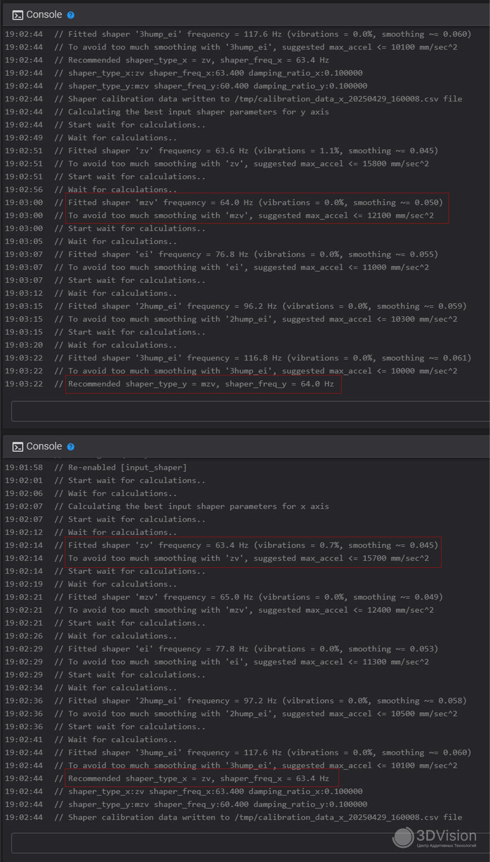490x862 pixels.
Task: Click the 3DVision logo watermark
Action: tap(435, 837)
